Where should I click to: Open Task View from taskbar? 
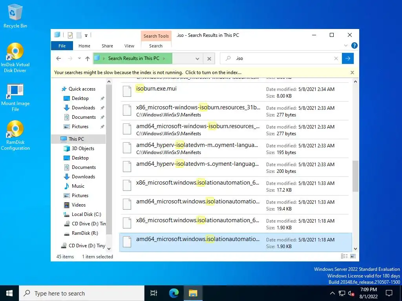[154, 293]
